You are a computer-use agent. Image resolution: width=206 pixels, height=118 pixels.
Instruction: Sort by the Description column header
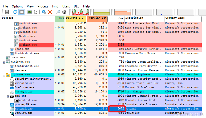(x=144, y=19)
